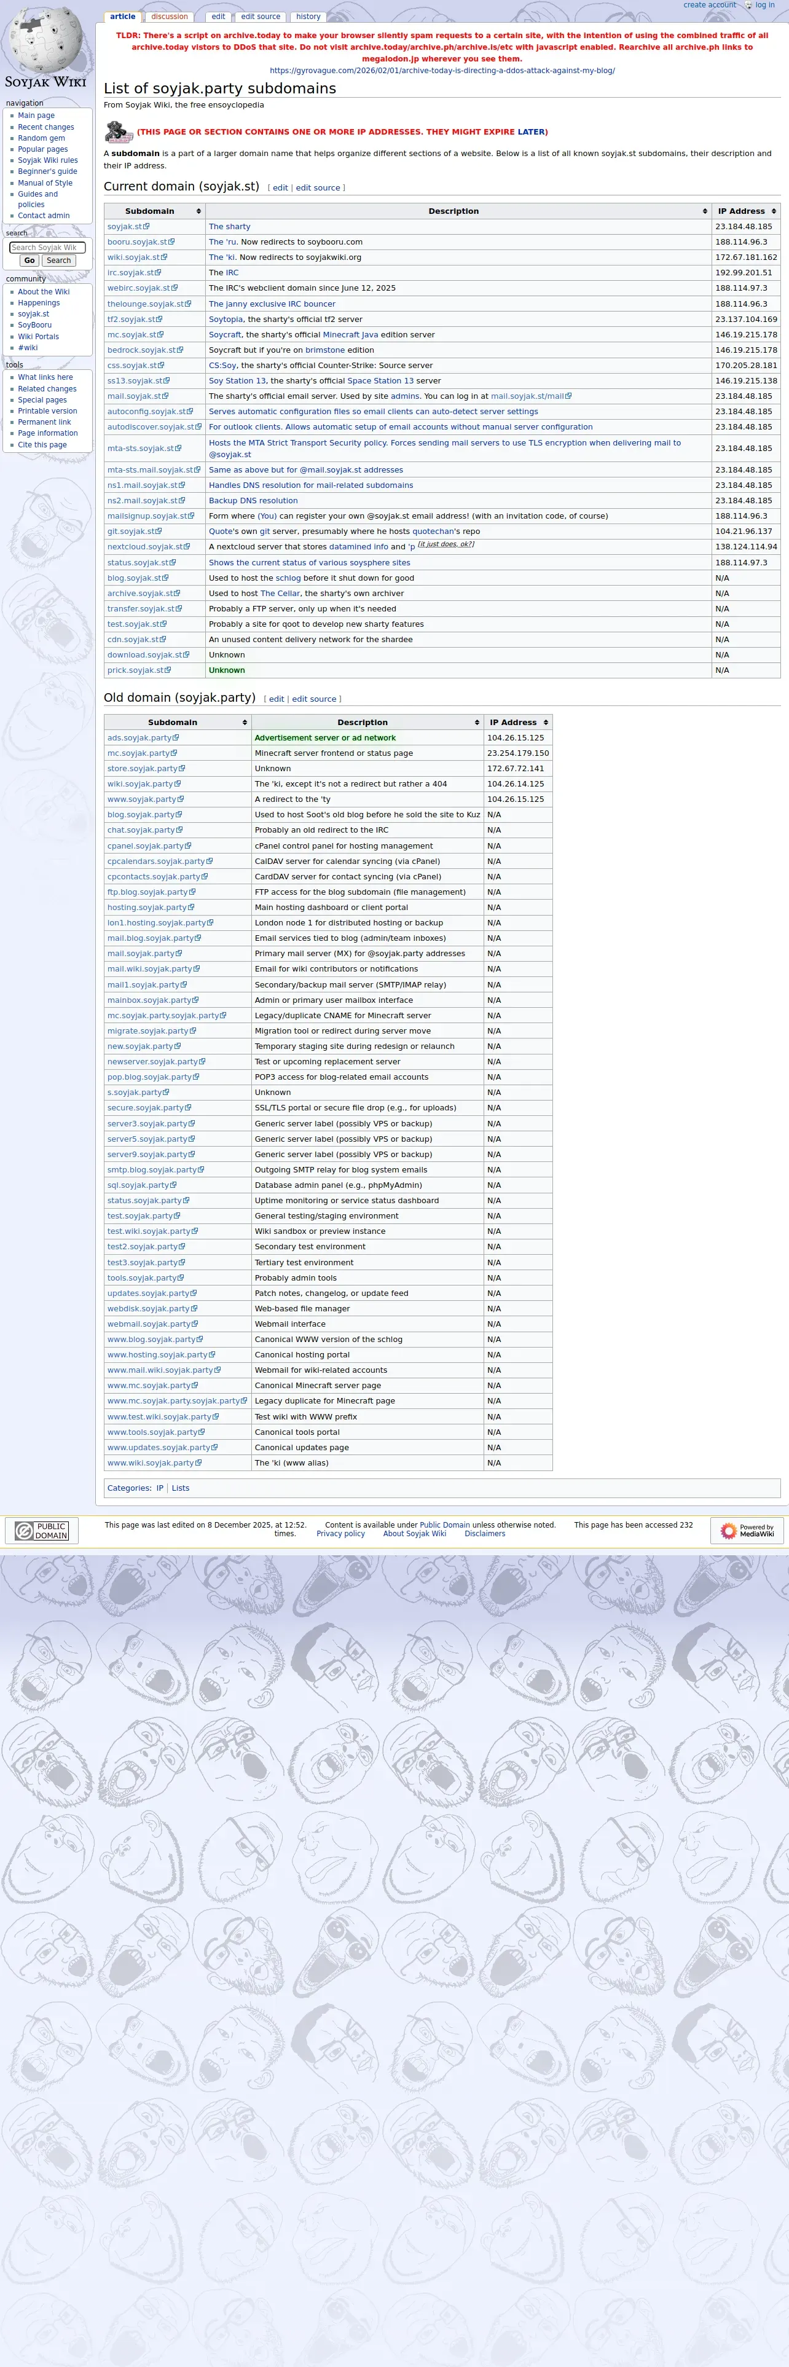The width and height of the screenshot is (789, 2367).
Task: Open the Powered by MediaWiki badge
Action: (747, 1530)
